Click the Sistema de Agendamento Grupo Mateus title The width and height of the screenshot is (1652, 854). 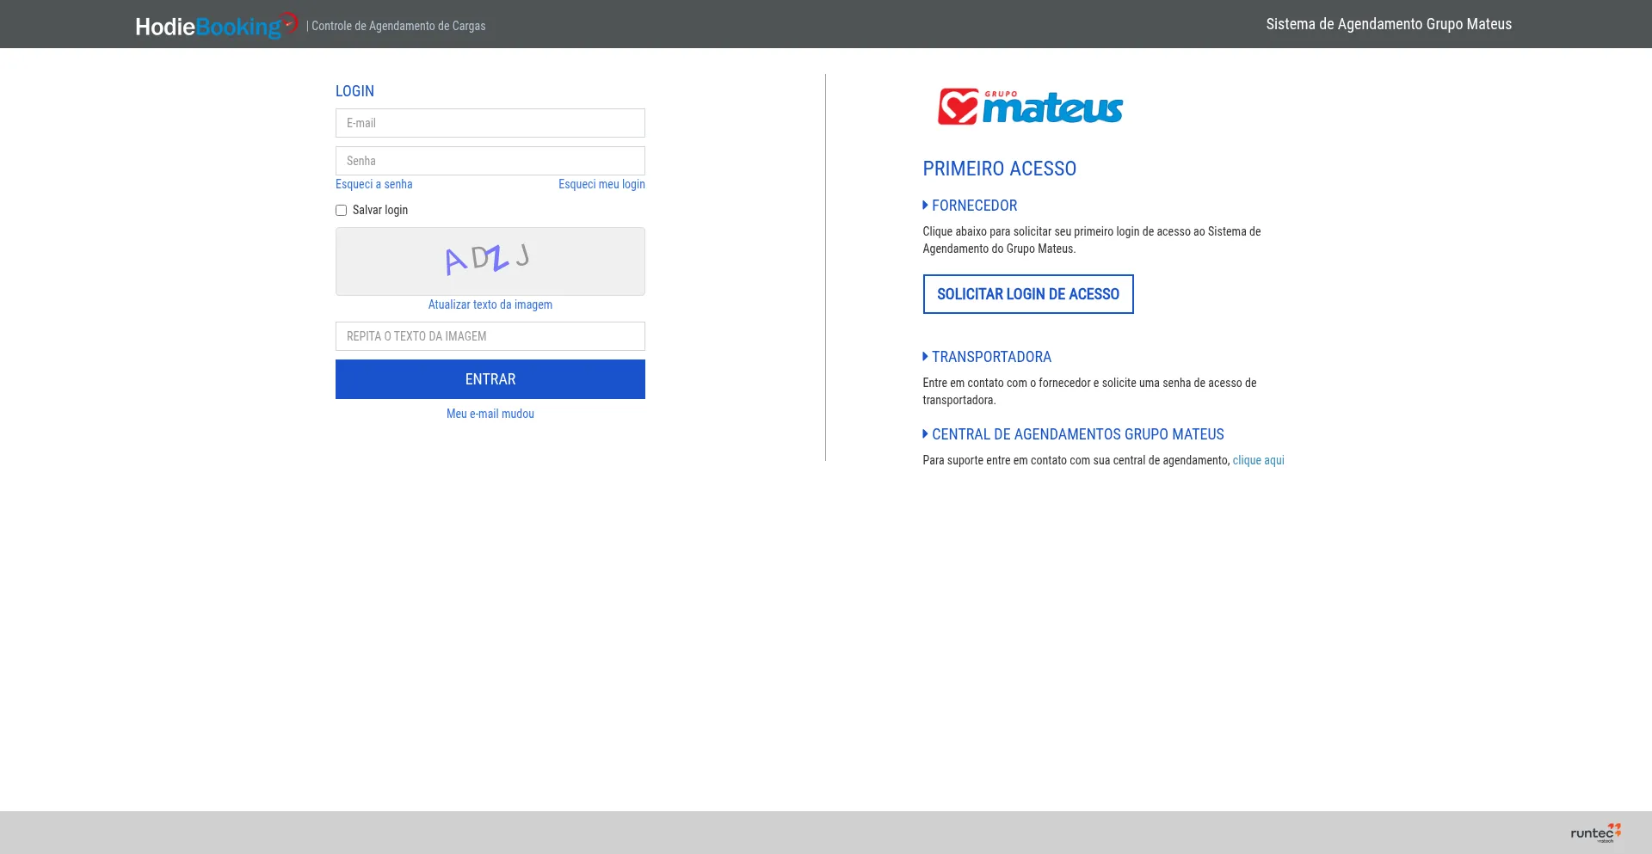tap(1389, 24)
